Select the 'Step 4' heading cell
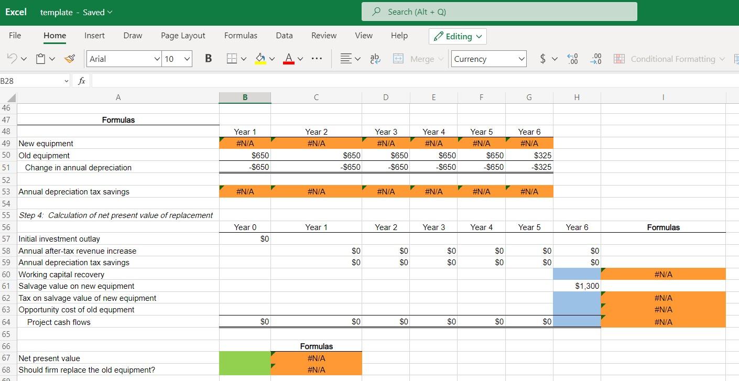 coord(118,215)
